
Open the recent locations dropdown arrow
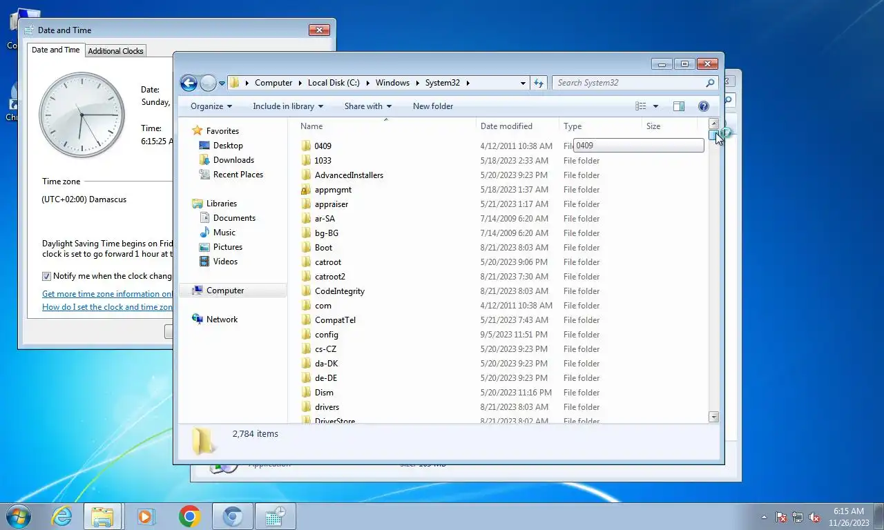point(222,84)
